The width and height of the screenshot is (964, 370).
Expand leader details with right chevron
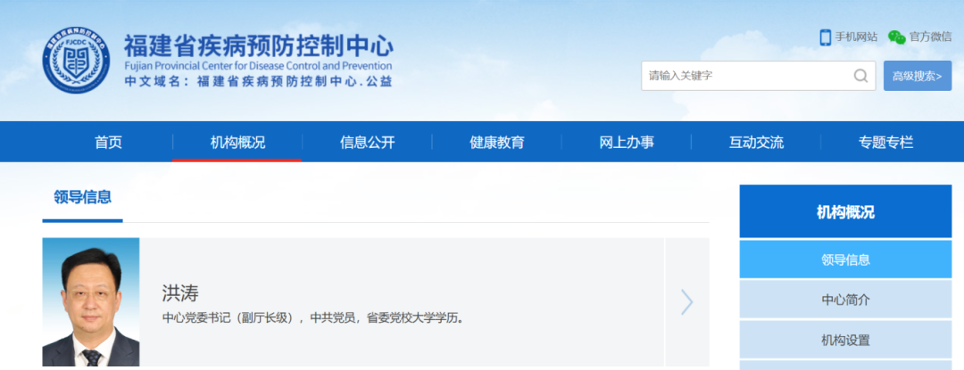(x=686, y=302)
